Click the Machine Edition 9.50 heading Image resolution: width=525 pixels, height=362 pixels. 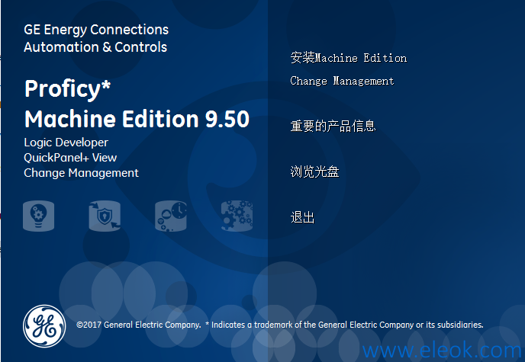tap(137, 119)
